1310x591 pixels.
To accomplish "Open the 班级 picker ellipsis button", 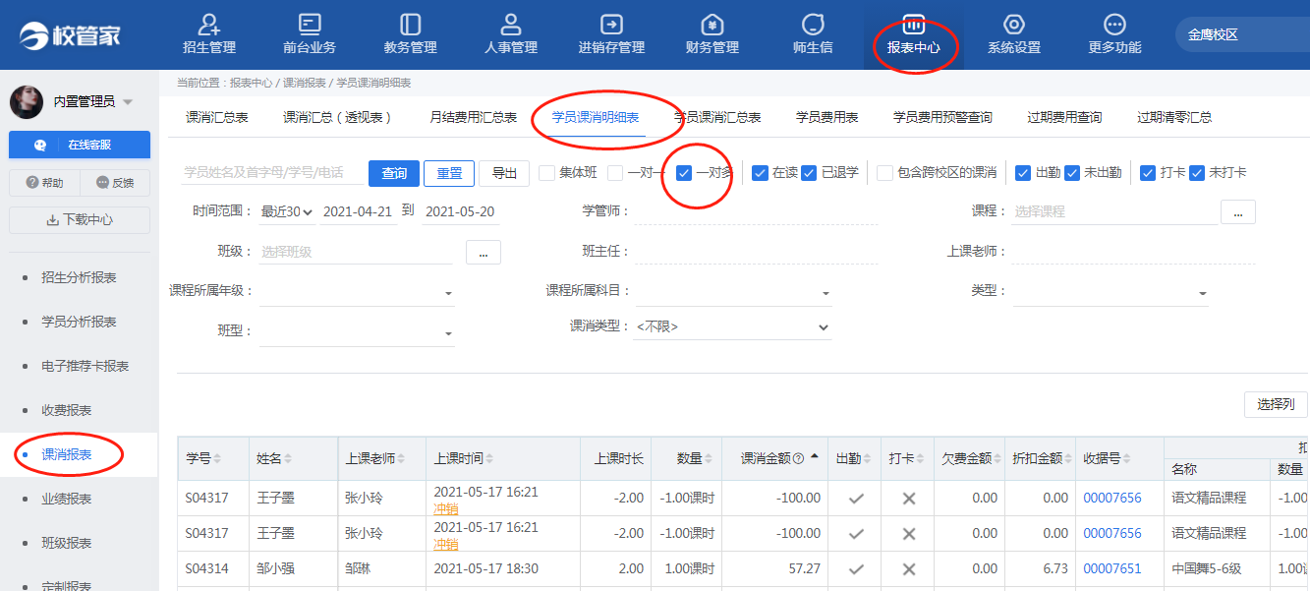I will [x=484, y=253].
